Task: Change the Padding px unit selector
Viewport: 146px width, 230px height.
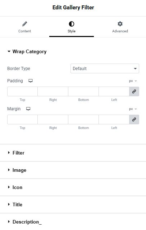Action: point(133,81)
